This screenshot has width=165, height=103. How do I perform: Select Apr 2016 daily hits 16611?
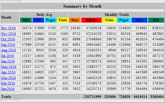coord(27,72)
